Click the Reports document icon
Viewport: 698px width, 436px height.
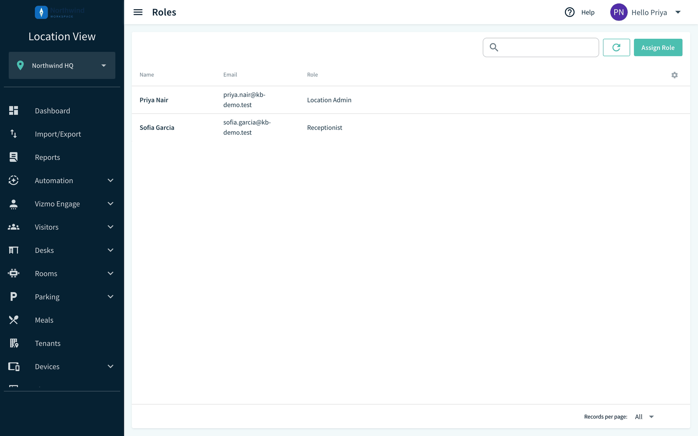[14, 157]
